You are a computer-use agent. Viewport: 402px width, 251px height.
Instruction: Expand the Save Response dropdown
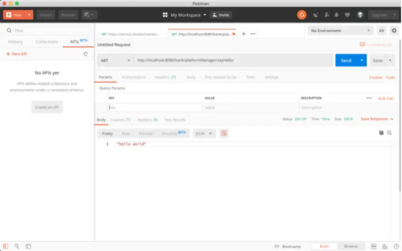click(x=392, y=119)
